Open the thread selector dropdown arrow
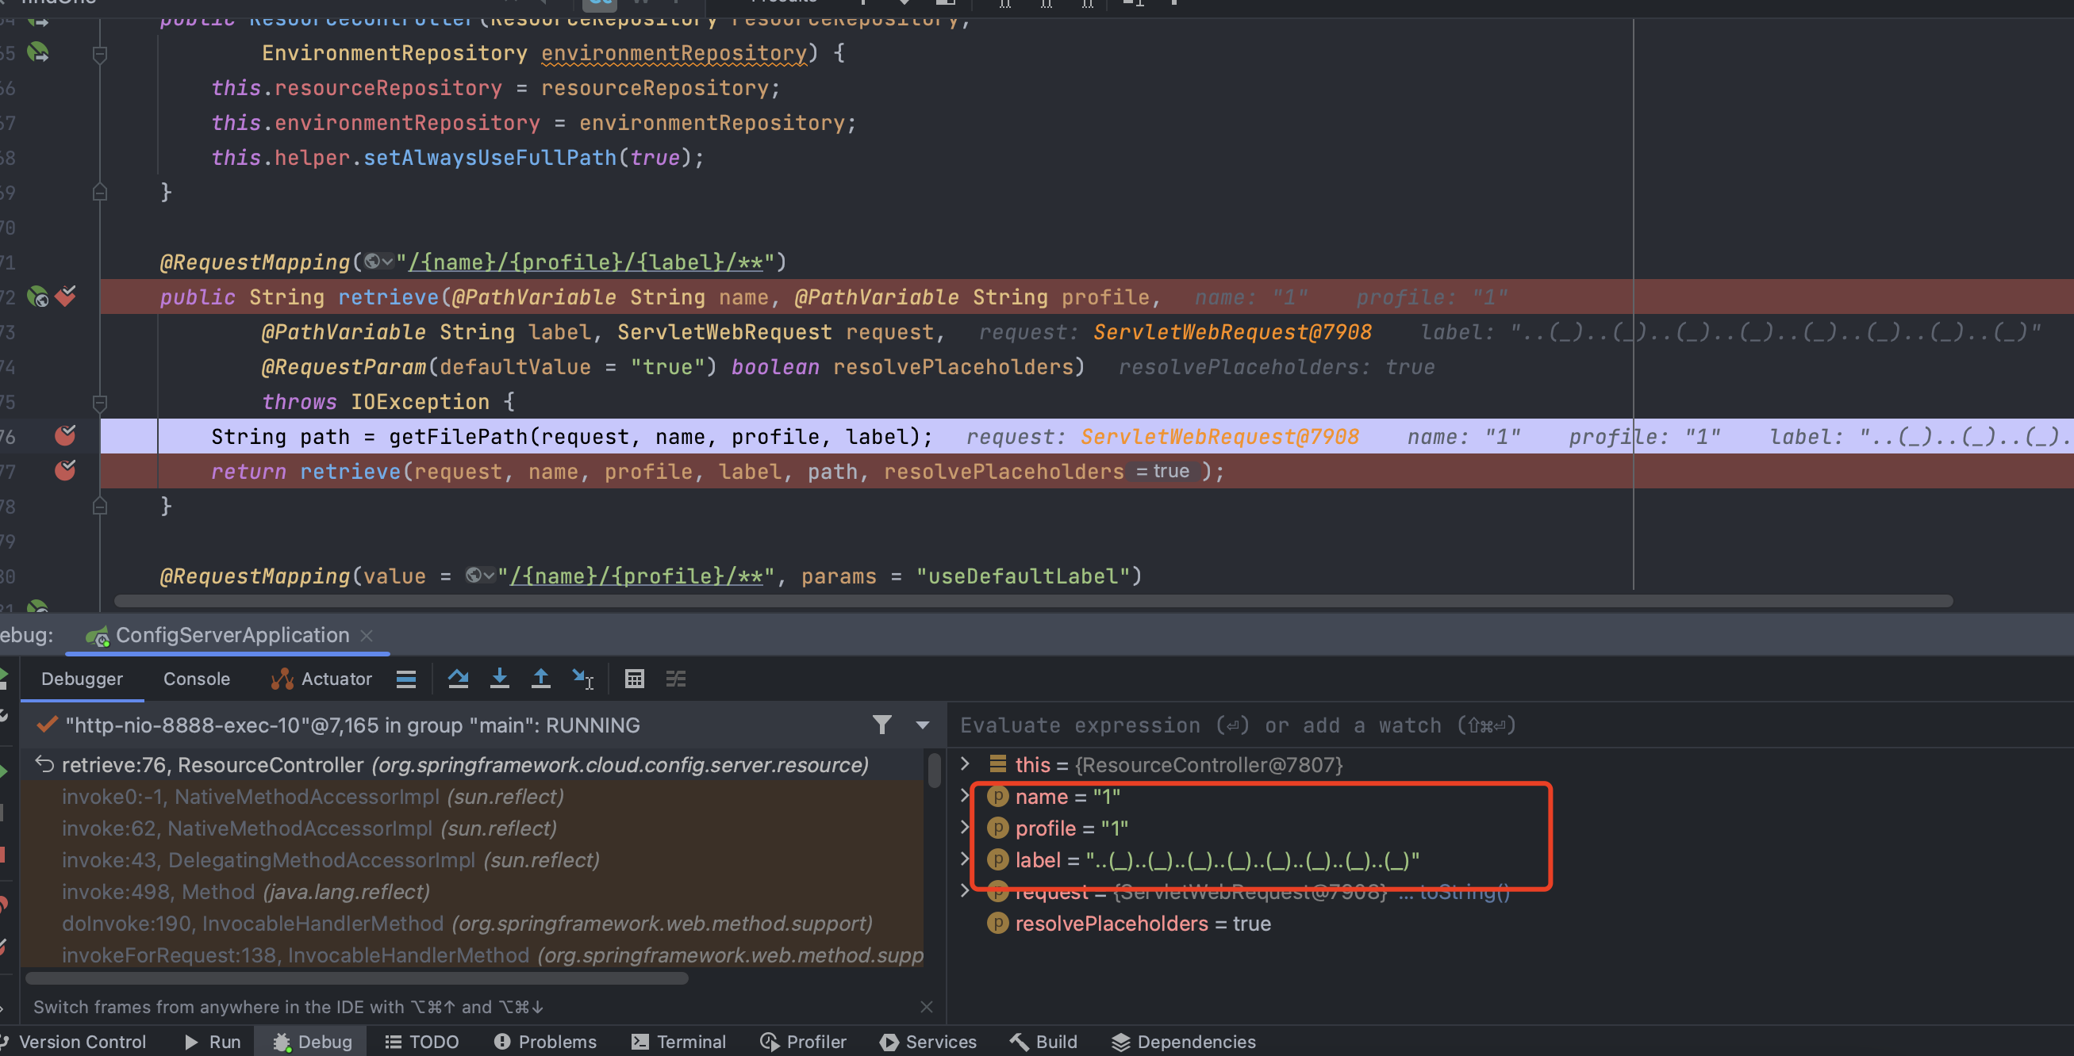The image size is (2074, 1056). click(x=923, y=725)
